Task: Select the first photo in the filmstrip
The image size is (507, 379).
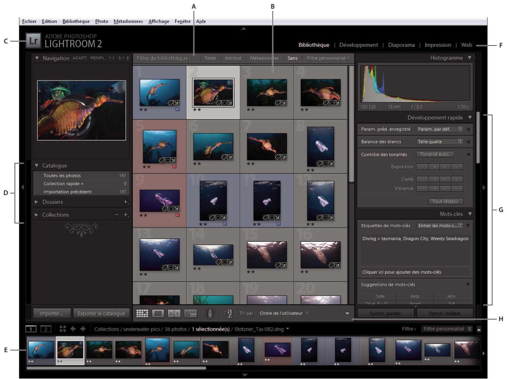Action: (x=41, y=349)
